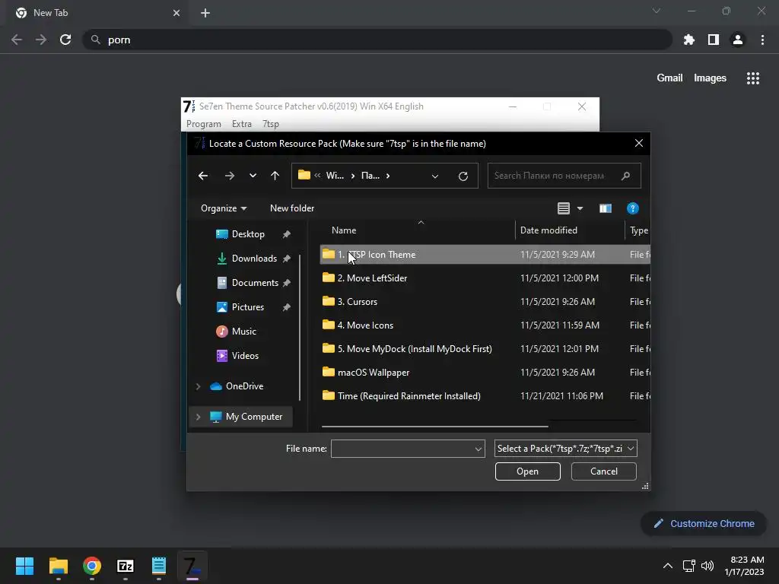Open the Organize menu
Viewport: 779px width, 584px height.
coord(224,208)
